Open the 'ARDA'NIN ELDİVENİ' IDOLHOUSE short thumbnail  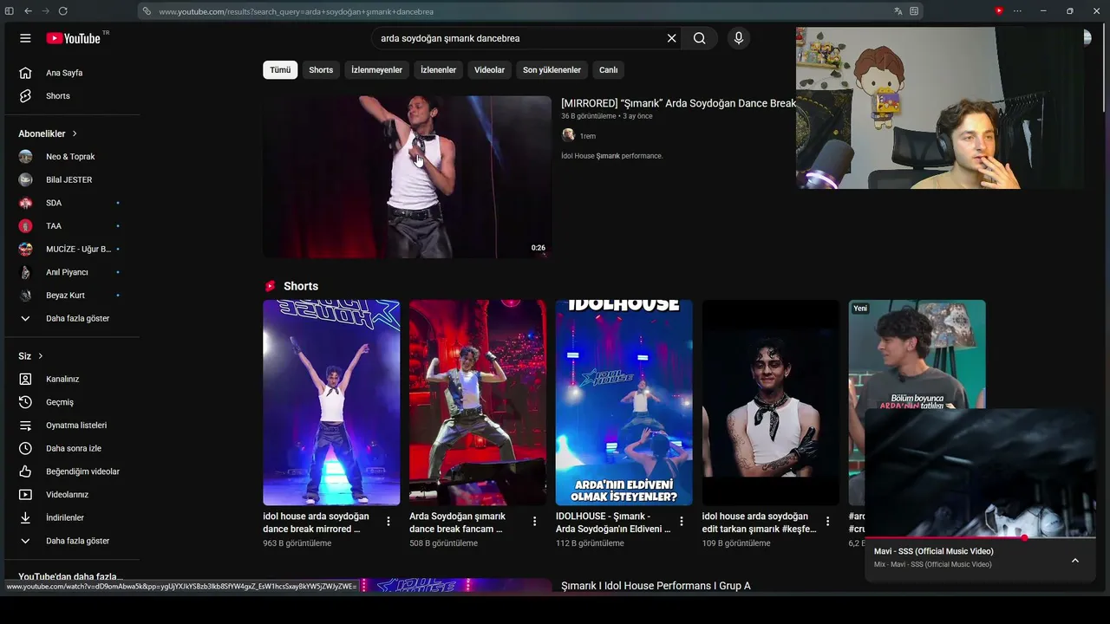click(624, 402)
